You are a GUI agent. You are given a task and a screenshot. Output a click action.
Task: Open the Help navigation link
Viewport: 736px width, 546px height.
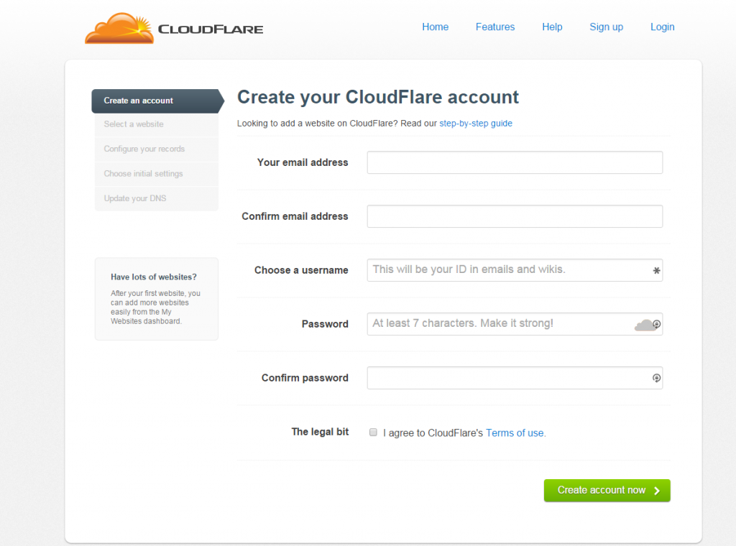(552, 27)
